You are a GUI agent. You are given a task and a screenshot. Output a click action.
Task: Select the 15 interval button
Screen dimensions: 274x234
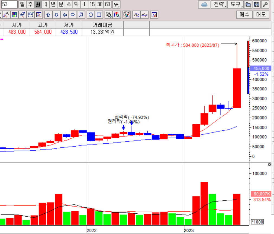[92, 4]
